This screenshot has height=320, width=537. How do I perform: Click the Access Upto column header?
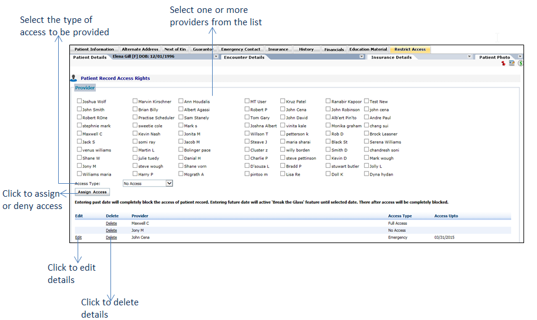[x=446, y=216]
